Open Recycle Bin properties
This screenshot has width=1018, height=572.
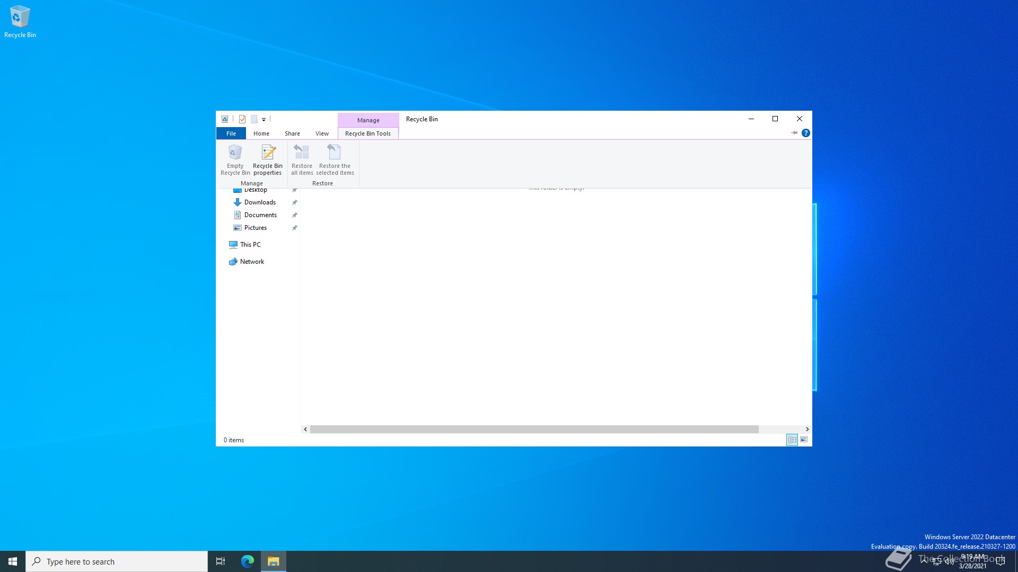pyautogui.click(x=267, y=159)
